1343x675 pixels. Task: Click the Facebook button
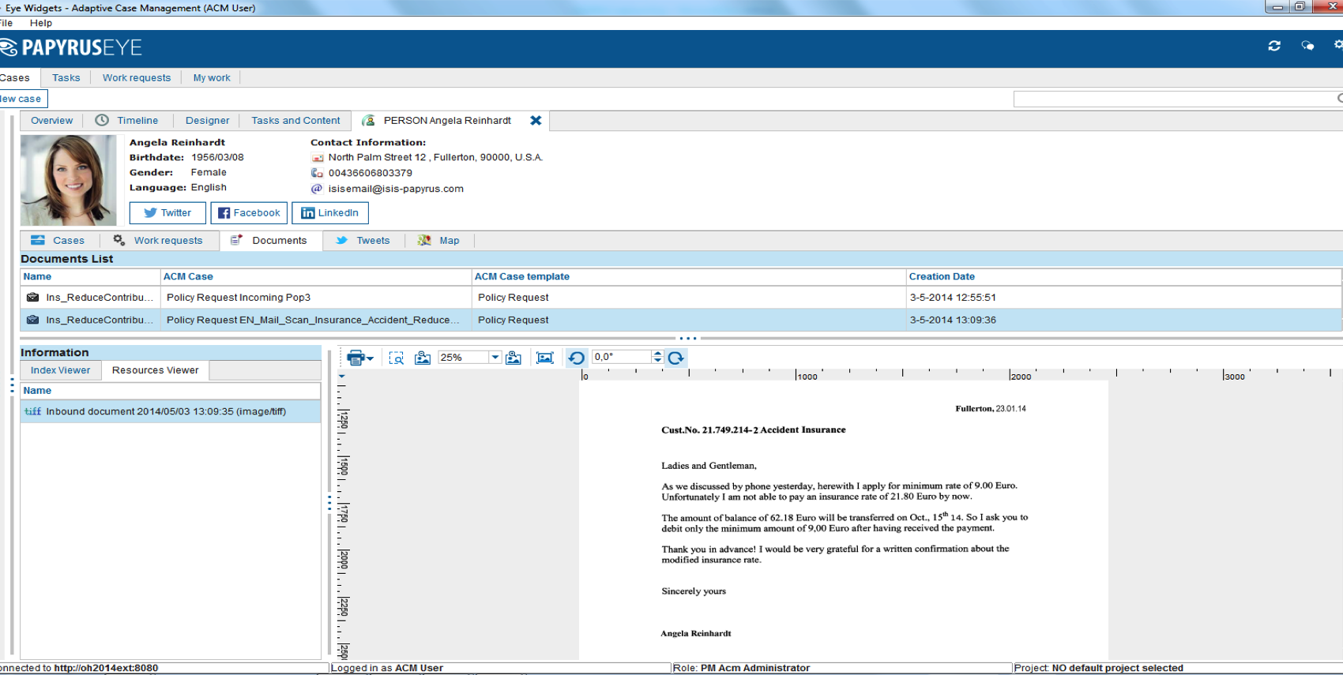[249, 213]
